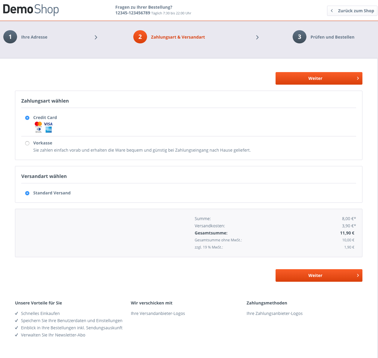Click the Demo Shop logo
Image resolution: width=378 pixels, height=358 pixels.
31,10
